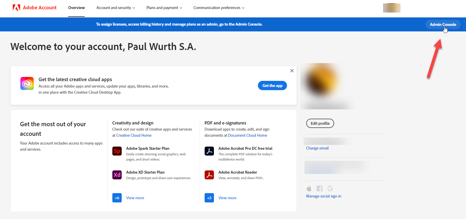Click the Creativity and design heading
The height and width of the screenshot is (219, 466).
133,123
